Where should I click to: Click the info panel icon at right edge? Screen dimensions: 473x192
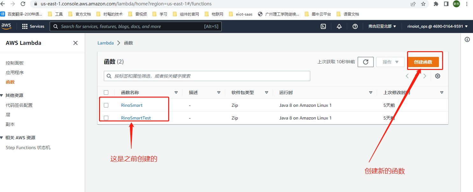467,39
